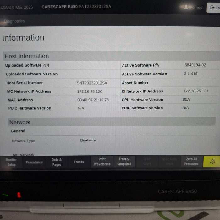Click the Asset Number label
The width and height of the screenshot is (220, 220).
click(135, 83)
